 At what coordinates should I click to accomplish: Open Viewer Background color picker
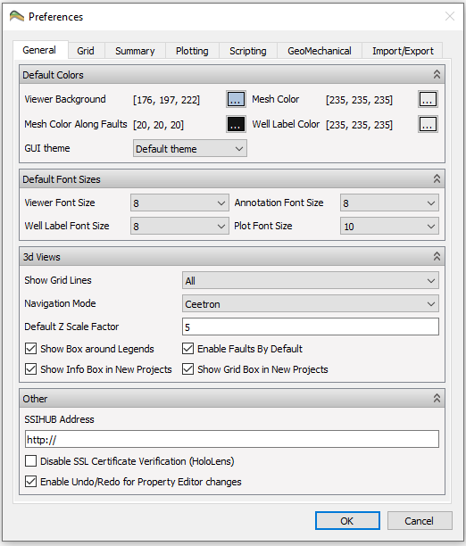coord(236,99)
